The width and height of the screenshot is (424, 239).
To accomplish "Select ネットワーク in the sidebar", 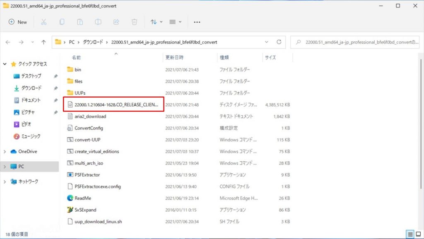I will point(28,182).
